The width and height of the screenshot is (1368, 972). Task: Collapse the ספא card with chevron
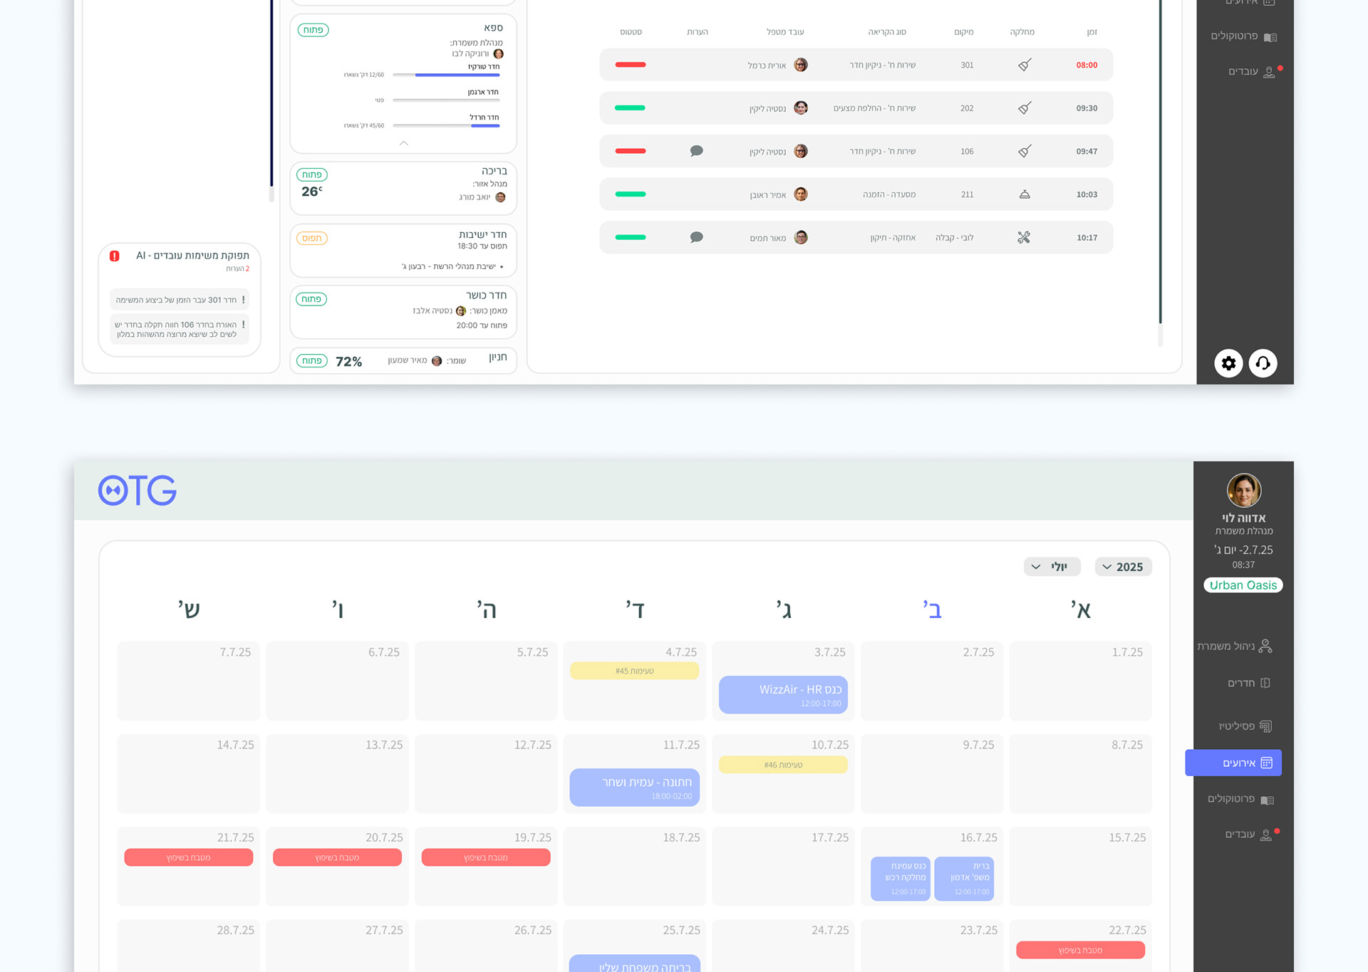pos(403,143)
